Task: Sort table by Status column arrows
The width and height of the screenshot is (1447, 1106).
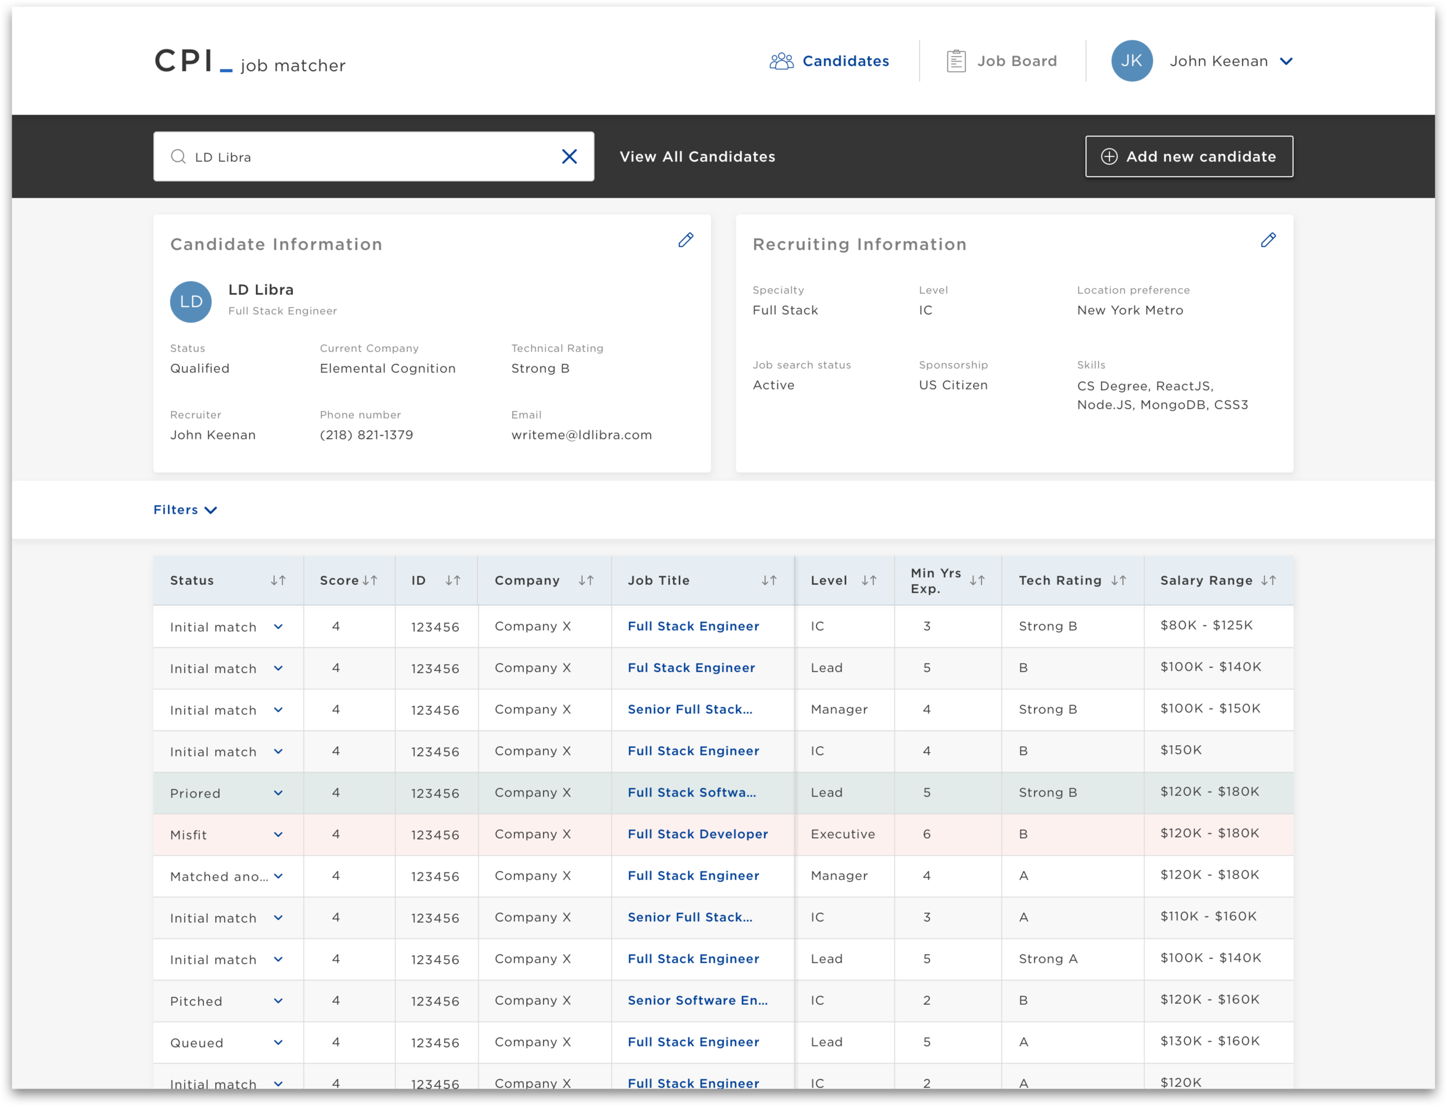Action: (x=278, y=581)
